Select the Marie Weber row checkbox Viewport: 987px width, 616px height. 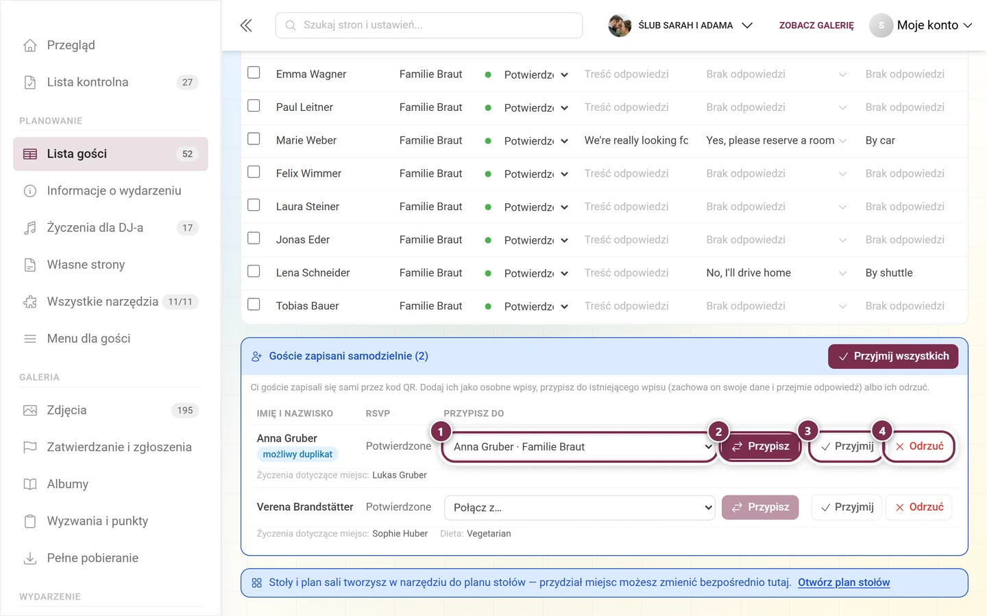tap(254, 139)
